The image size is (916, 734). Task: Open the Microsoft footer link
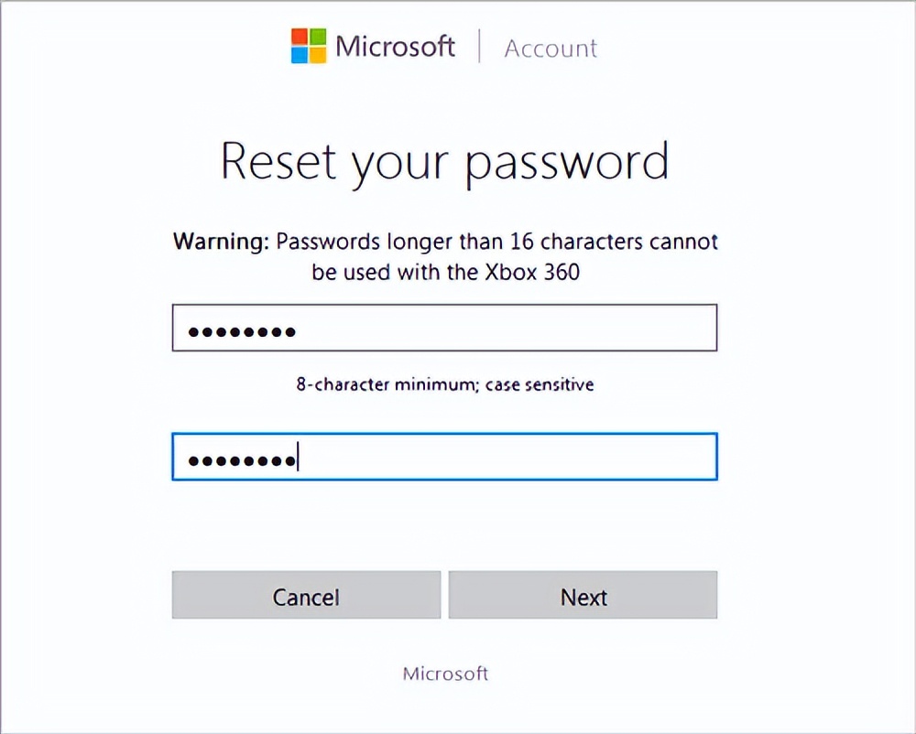click(x=445, y=674)
